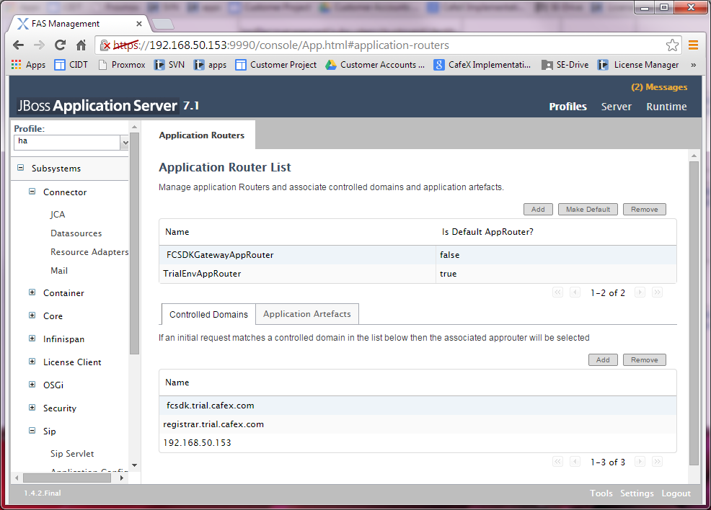711x510 pixels.
Task: Open the CIDT bookmark
Action: 71,65
